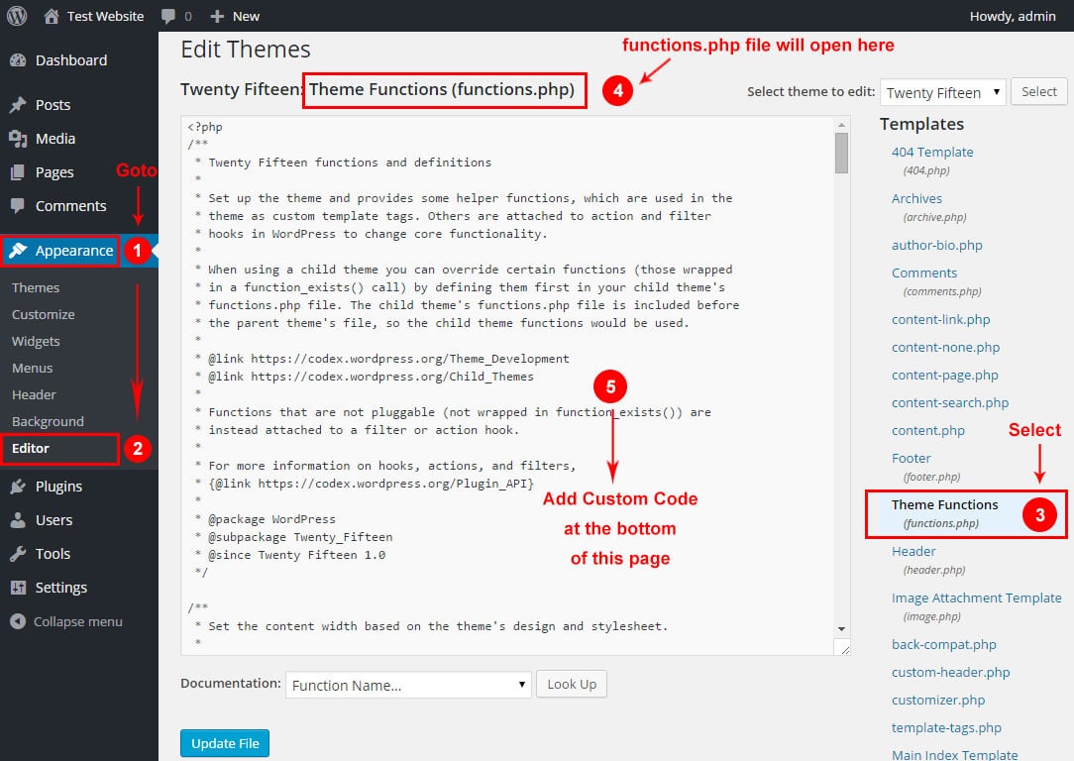Click the Test Website site name
Image resolution: width=1074 pixels, height=761 pixels.
click(x=105, y=16)
